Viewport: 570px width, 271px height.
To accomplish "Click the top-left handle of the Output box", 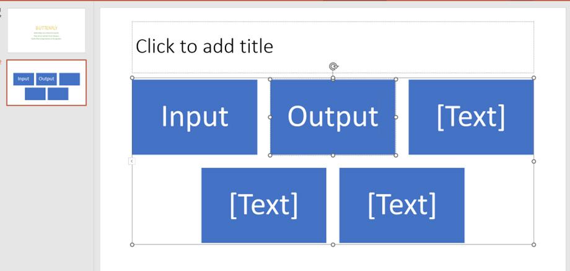I will (270, 79).
